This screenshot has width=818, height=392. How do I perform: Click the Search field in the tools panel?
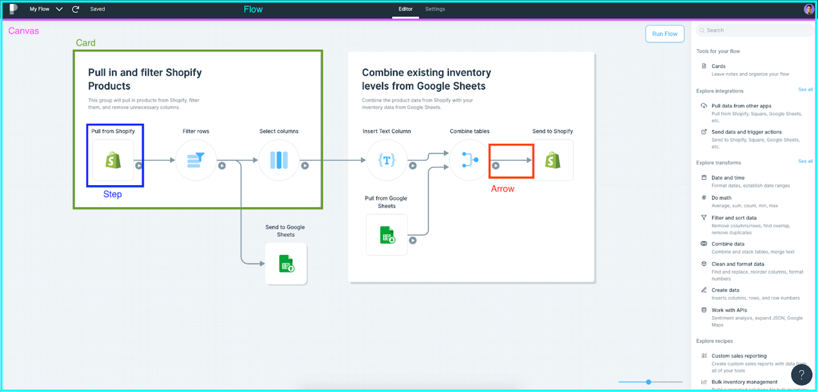click(x=754, y=30)
